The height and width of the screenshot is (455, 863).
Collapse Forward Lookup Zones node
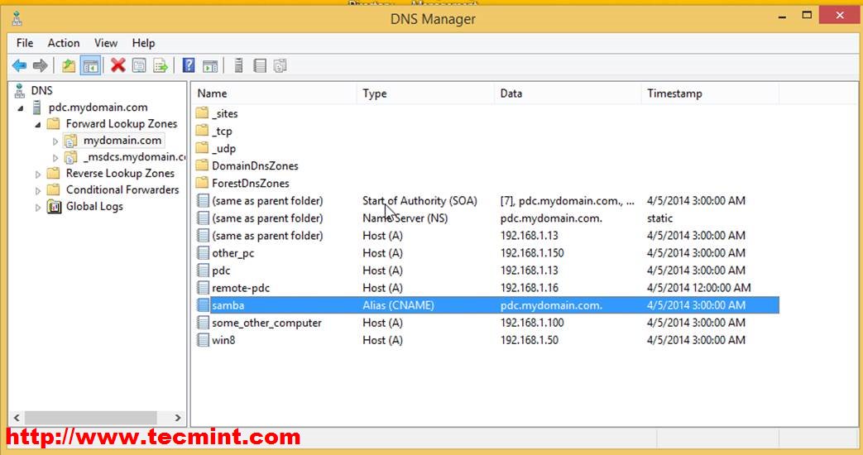tap(38, 125)
